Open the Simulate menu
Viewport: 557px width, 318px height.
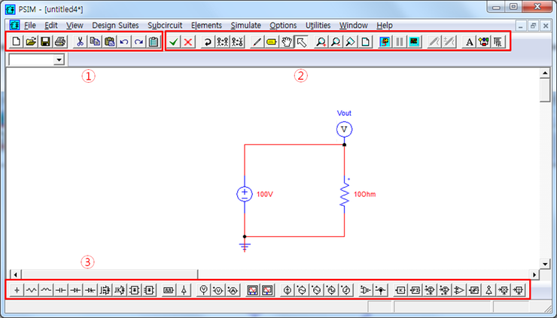click(245, 25)
